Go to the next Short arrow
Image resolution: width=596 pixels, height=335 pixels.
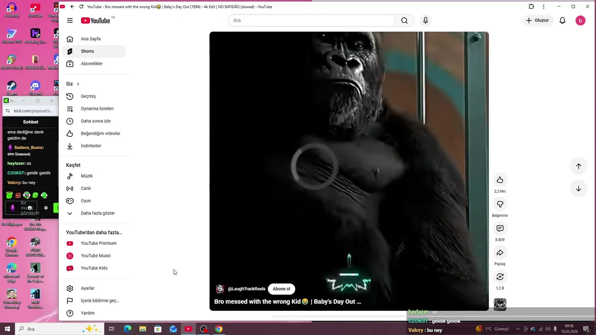(578, 189)
